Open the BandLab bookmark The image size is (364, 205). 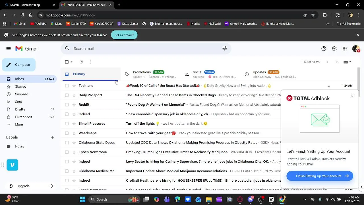(277, 24)
